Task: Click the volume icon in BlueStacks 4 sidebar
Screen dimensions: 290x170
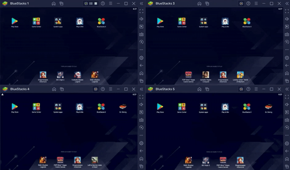Action: point(141,104)
